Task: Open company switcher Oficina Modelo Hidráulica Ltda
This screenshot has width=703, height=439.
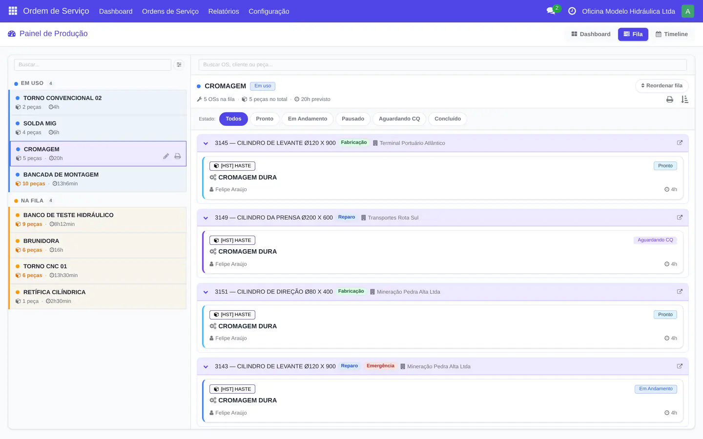Action: coord(628,11)
